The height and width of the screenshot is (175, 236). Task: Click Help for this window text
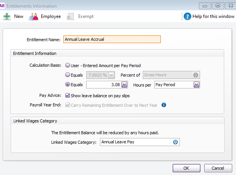(x=213, y=16)
